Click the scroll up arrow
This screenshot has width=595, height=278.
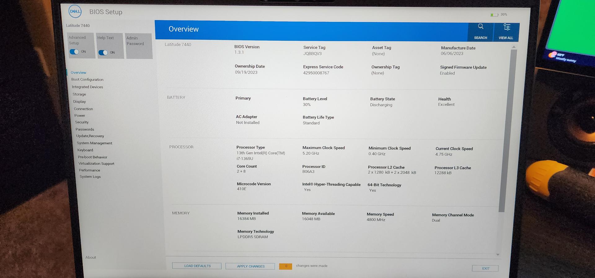[514, 47]
